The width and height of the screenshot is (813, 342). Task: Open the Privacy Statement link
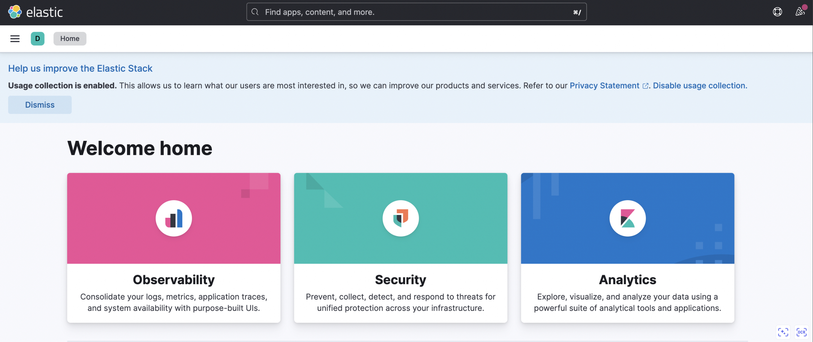point(605,85)
